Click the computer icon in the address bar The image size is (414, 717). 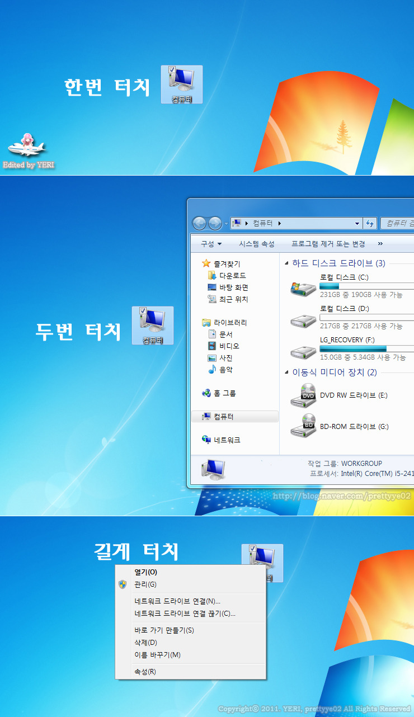click(237, 223)
